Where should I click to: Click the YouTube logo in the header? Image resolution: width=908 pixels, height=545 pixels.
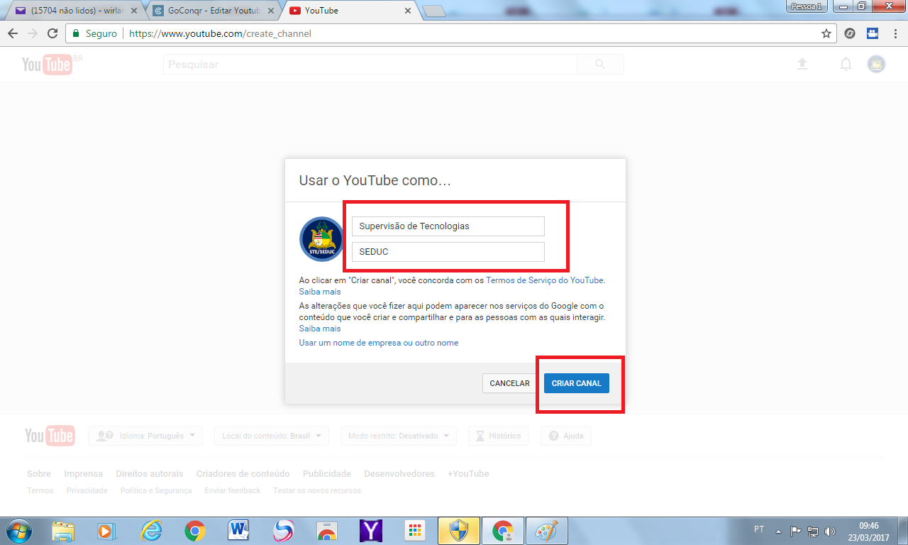pos(48,65)
